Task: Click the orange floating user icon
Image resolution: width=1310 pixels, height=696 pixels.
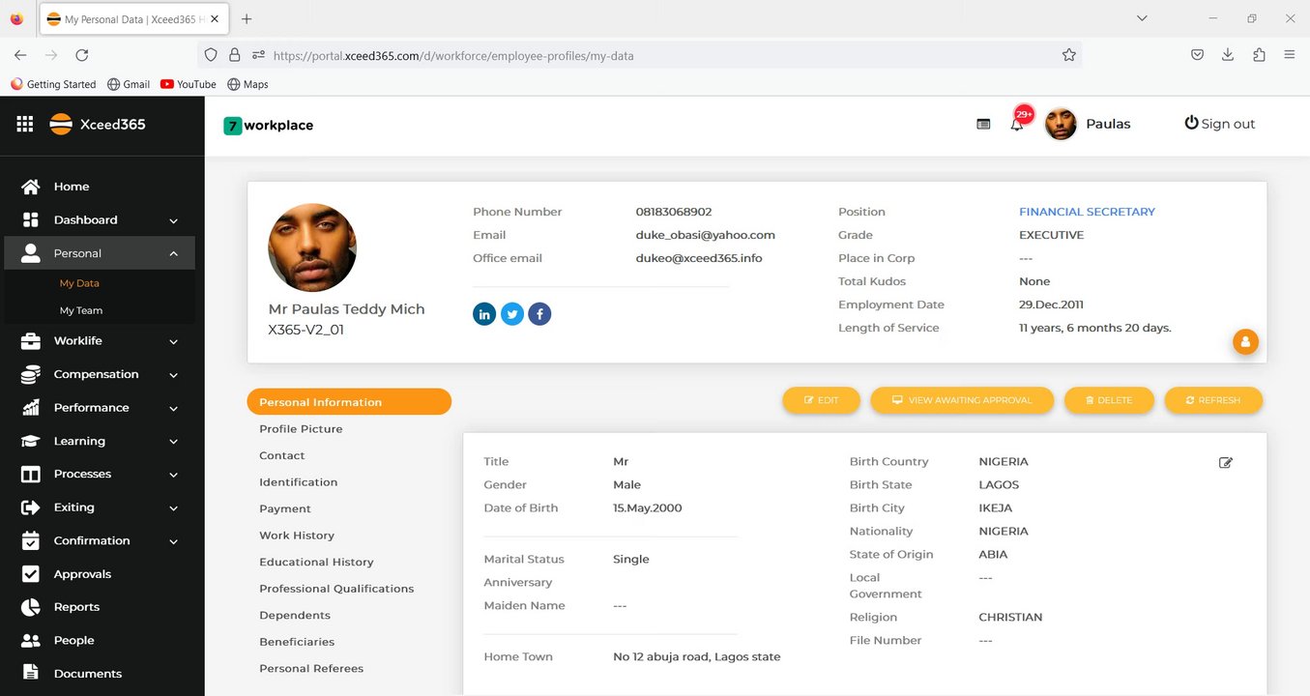Action: [x=1245, y=341]
